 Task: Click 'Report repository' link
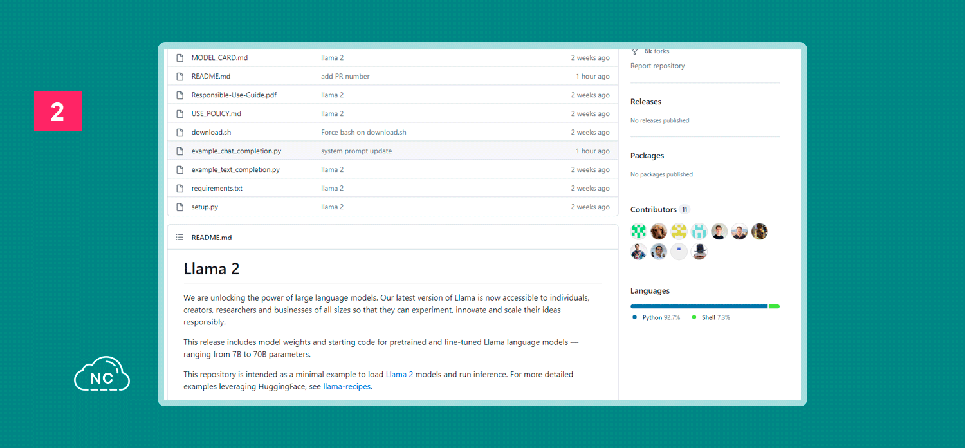657,66
